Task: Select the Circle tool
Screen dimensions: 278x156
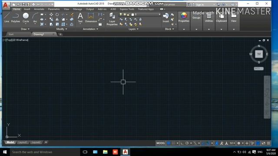Action: [26, 17]
